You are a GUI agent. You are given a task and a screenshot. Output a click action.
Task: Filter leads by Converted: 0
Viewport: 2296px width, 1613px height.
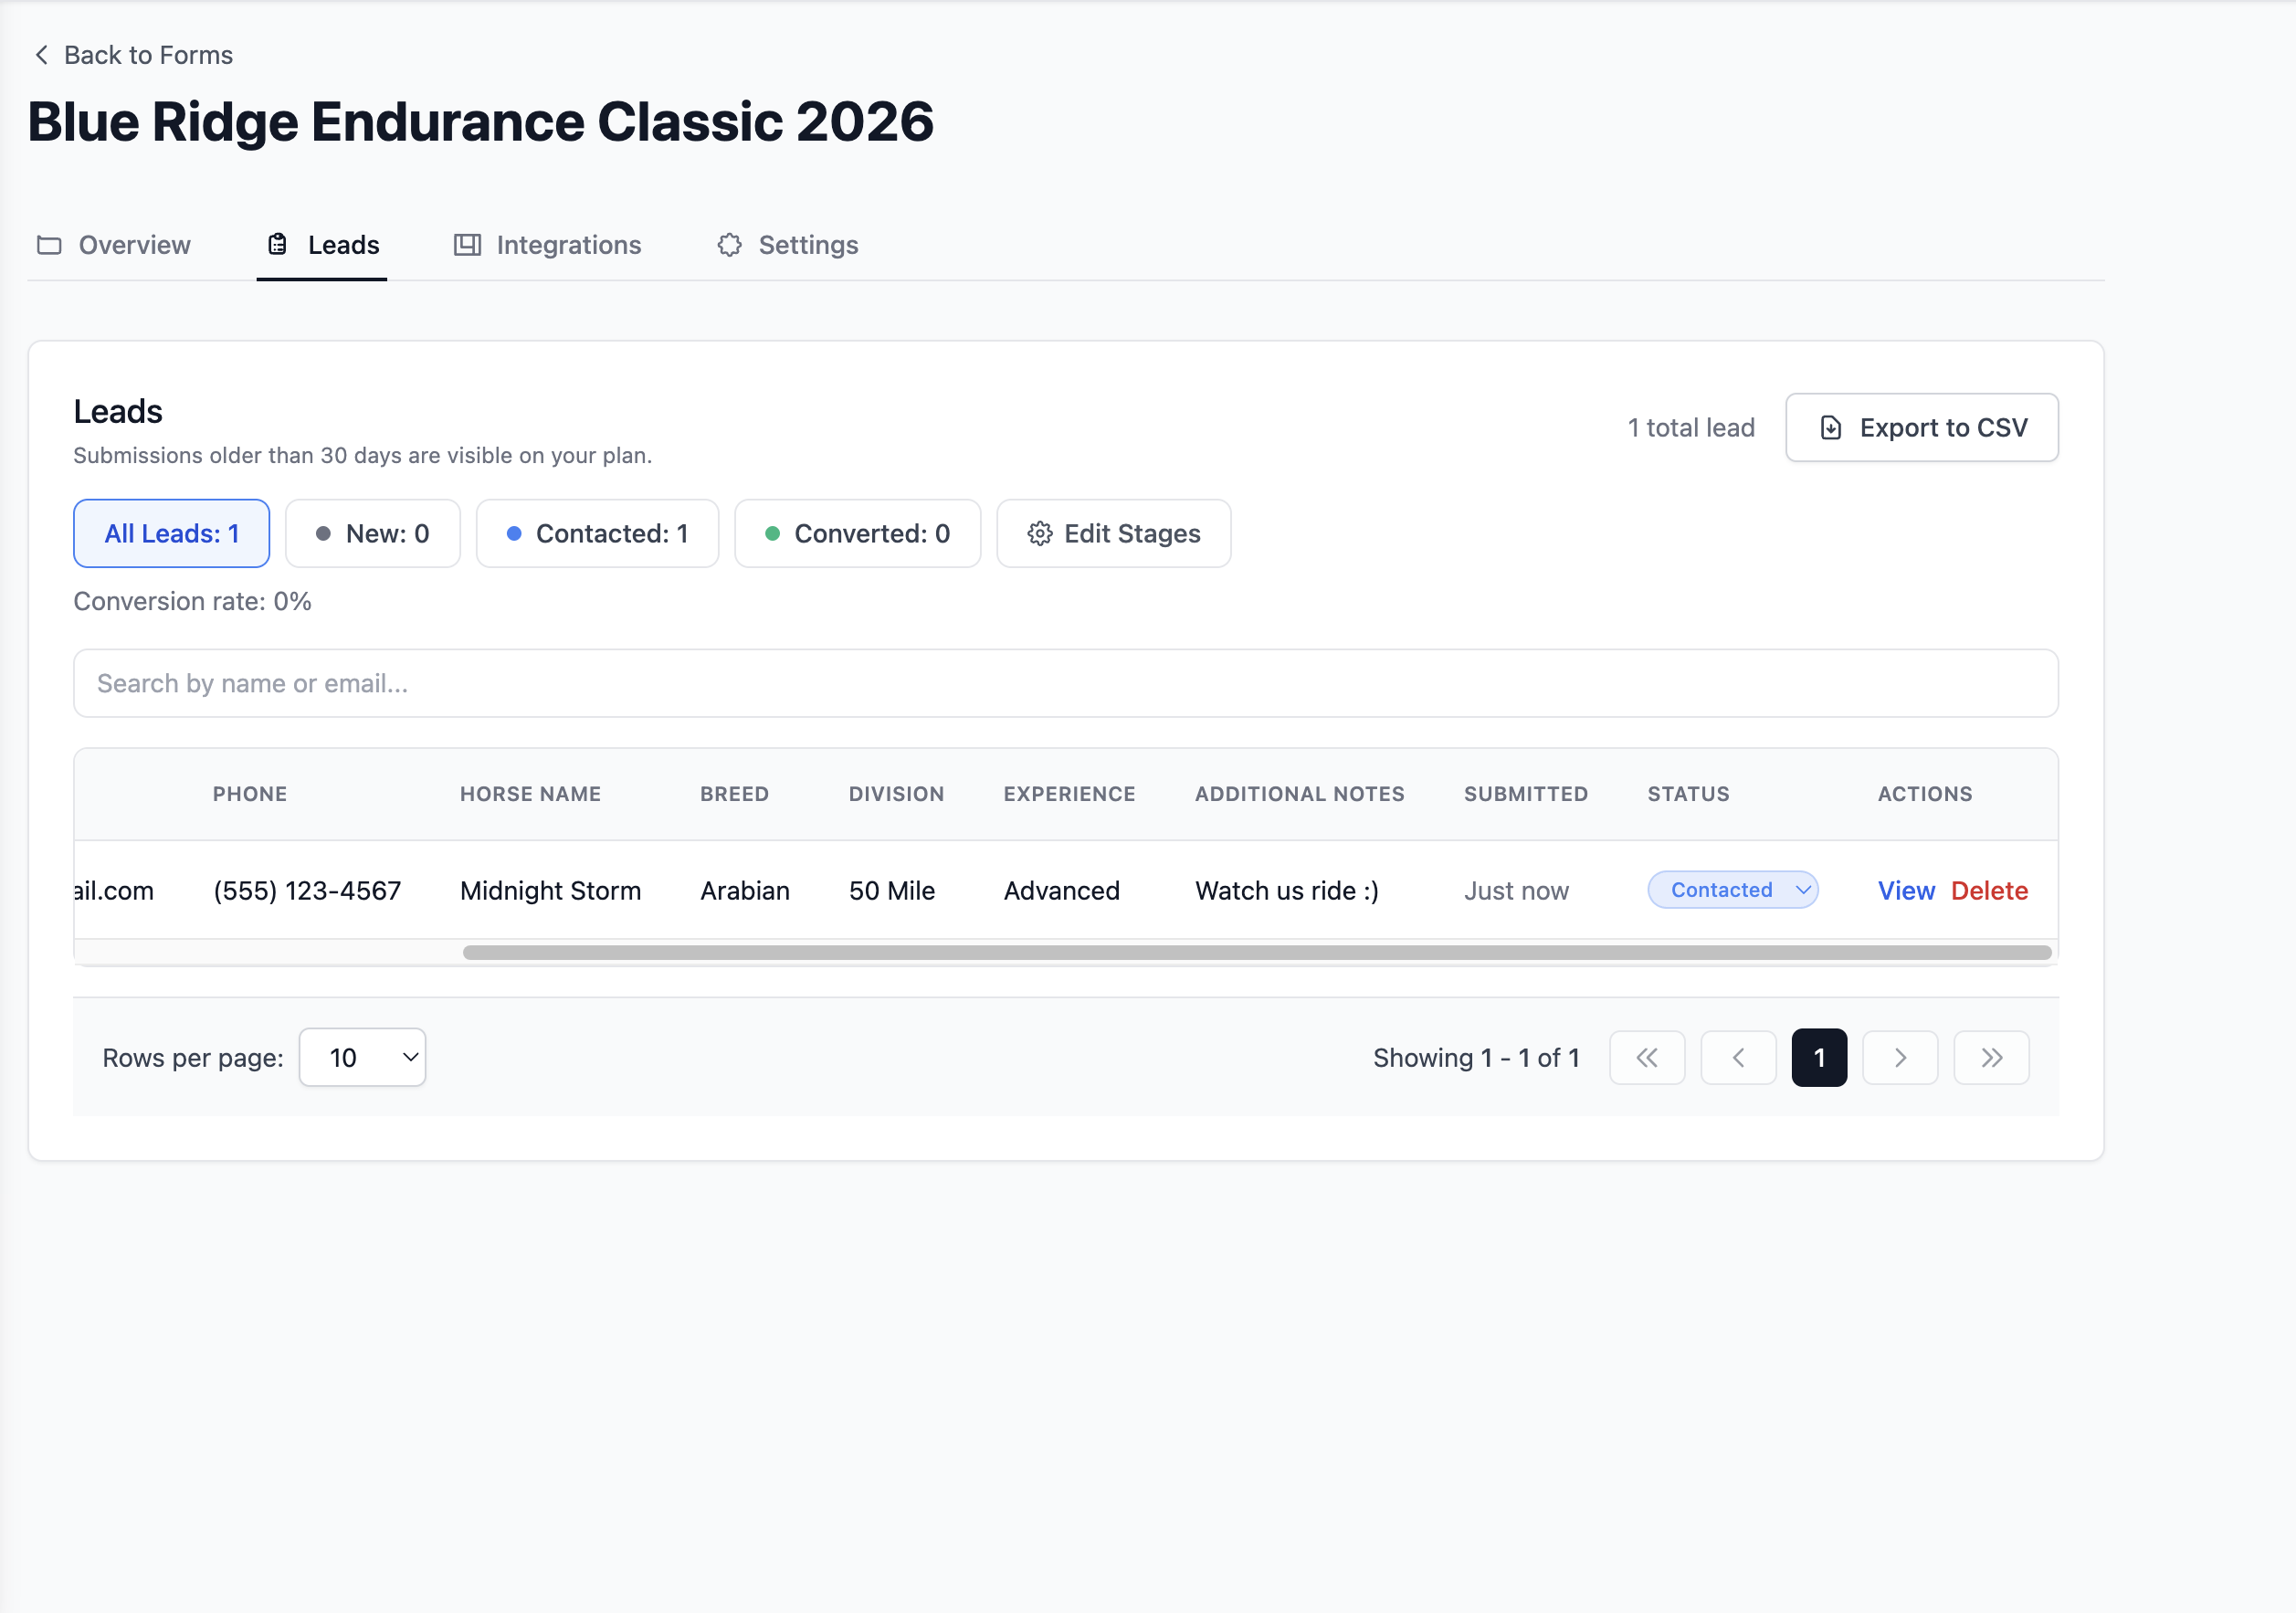click(x=857, y=534)
